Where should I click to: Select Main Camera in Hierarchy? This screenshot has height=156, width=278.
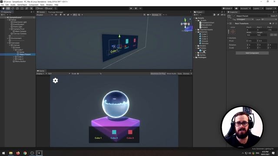20,31
